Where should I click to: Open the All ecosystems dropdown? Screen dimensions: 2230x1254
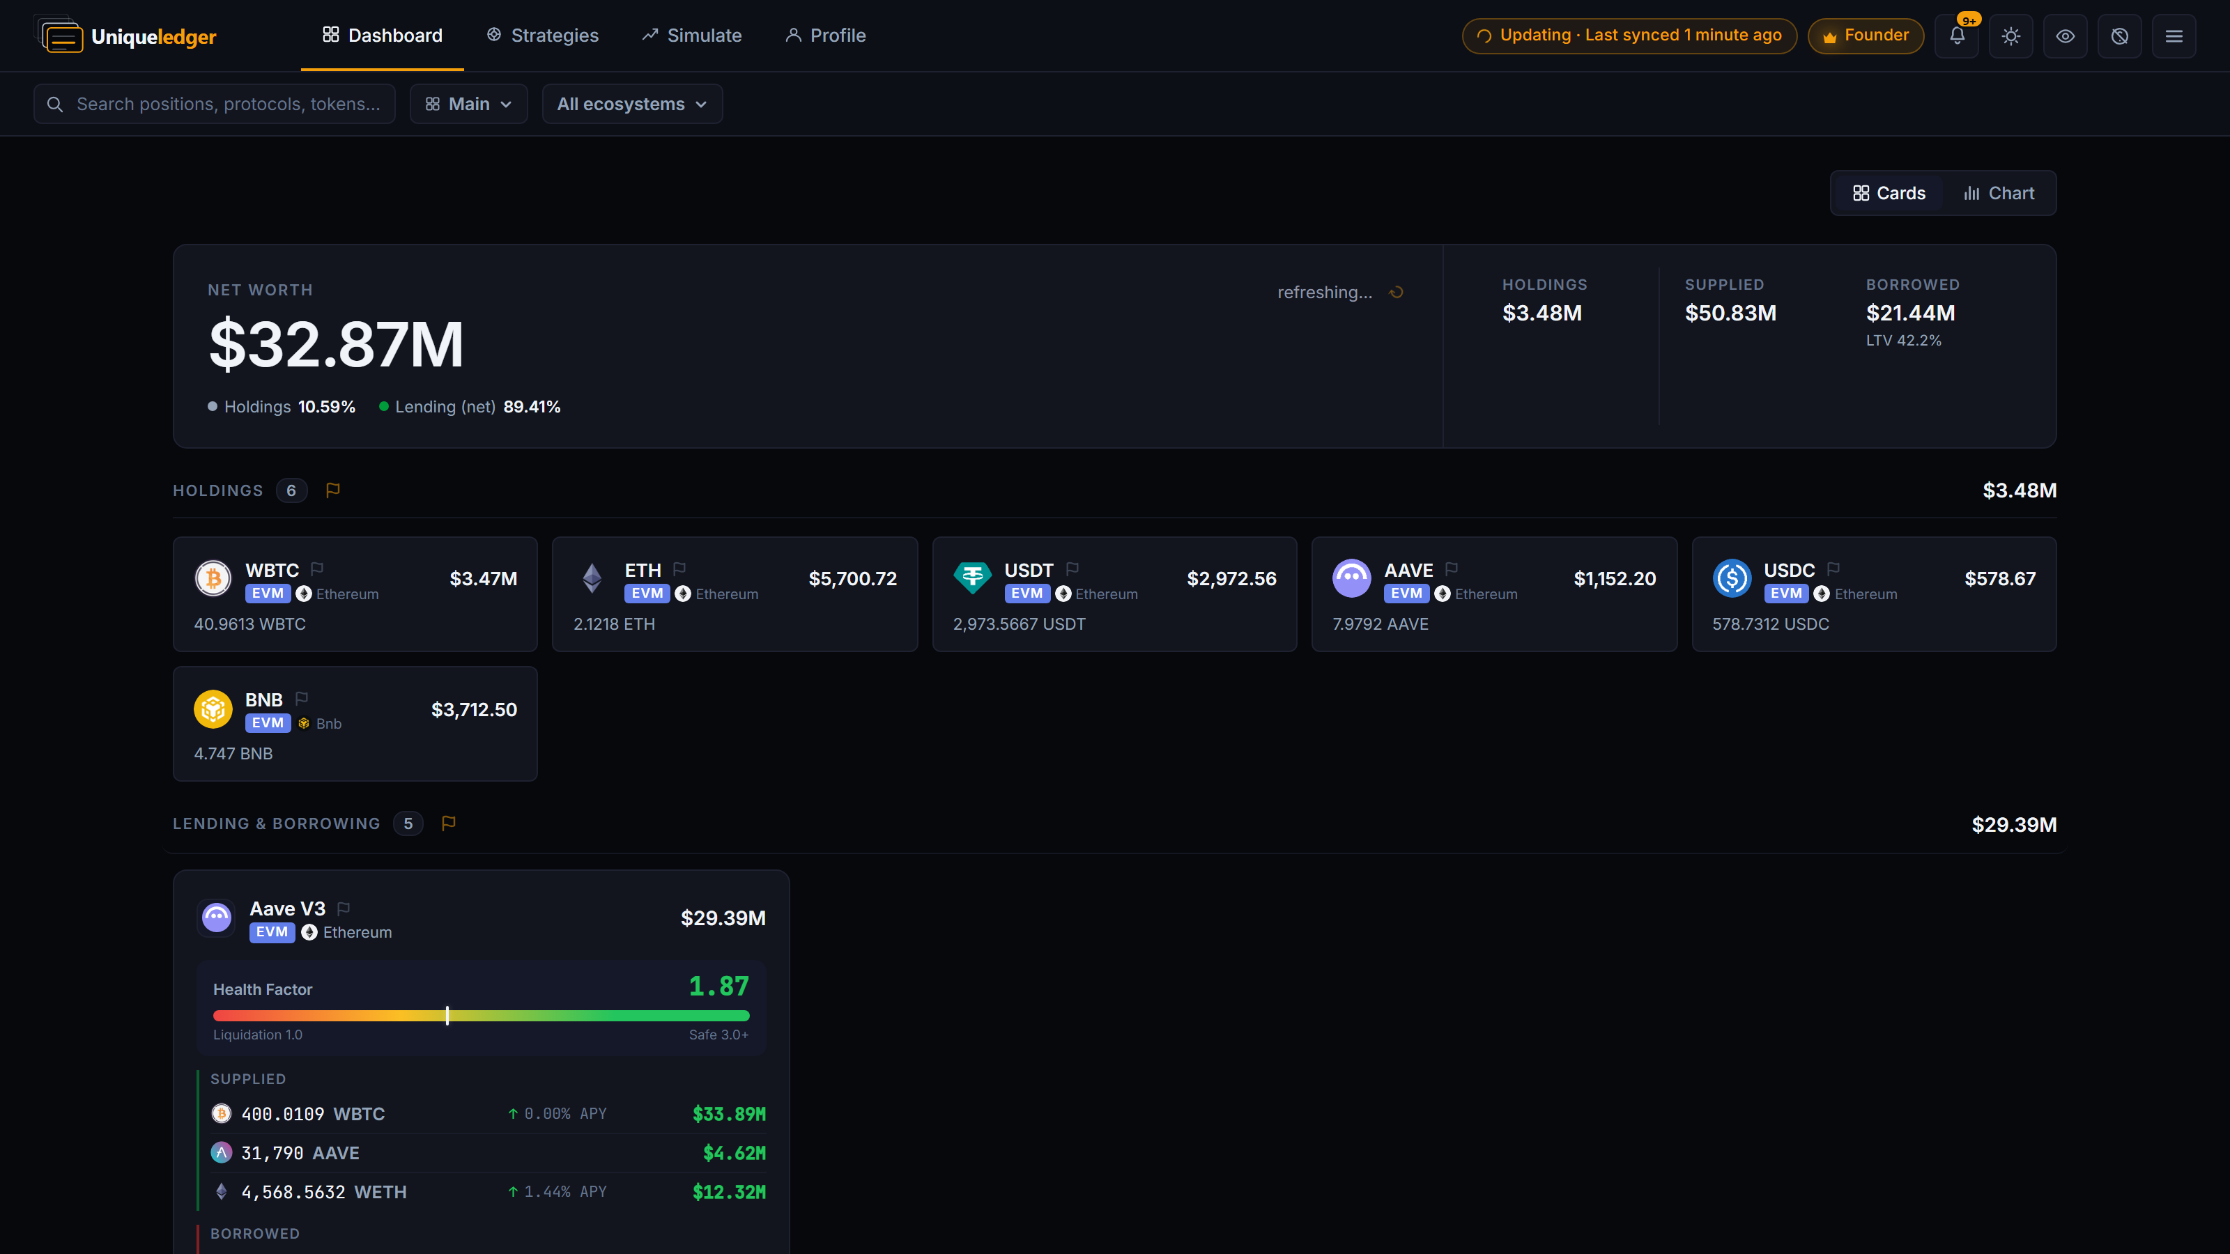tap(632, 104)
